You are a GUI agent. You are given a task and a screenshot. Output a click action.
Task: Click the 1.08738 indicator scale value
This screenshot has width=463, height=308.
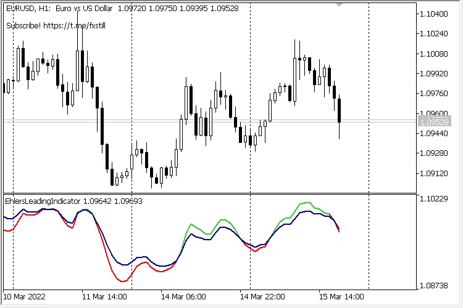click(x=433, y=286)
